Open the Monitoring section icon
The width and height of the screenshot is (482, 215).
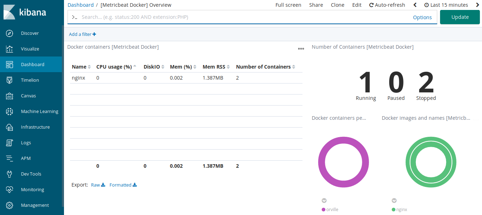click(x=10, y=189)
